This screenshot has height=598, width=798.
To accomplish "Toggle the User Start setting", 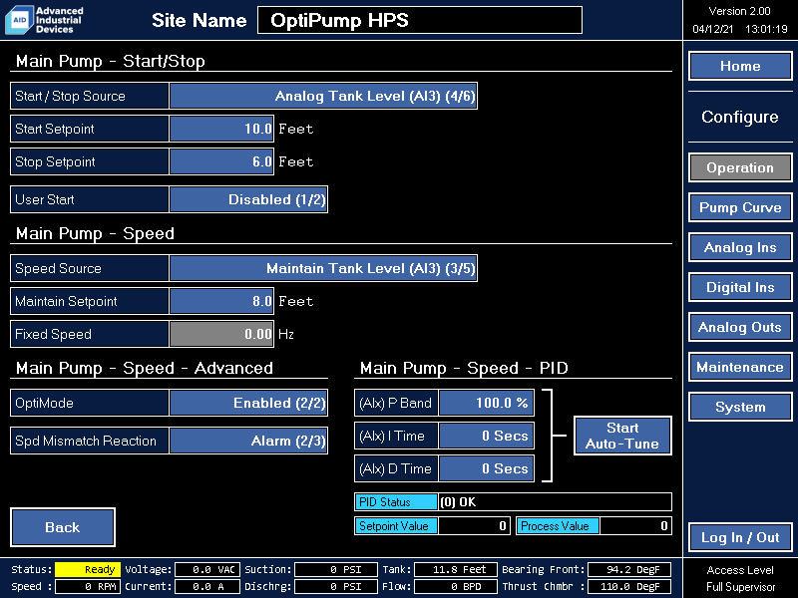I will (248, 199).
